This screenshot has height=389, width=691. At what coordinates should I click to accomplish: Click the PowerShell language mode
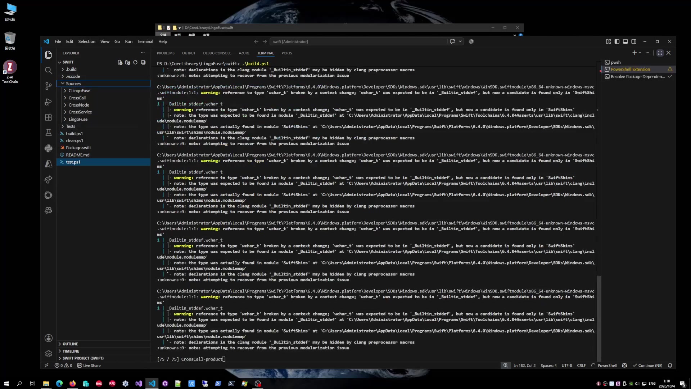coord(607,366)
